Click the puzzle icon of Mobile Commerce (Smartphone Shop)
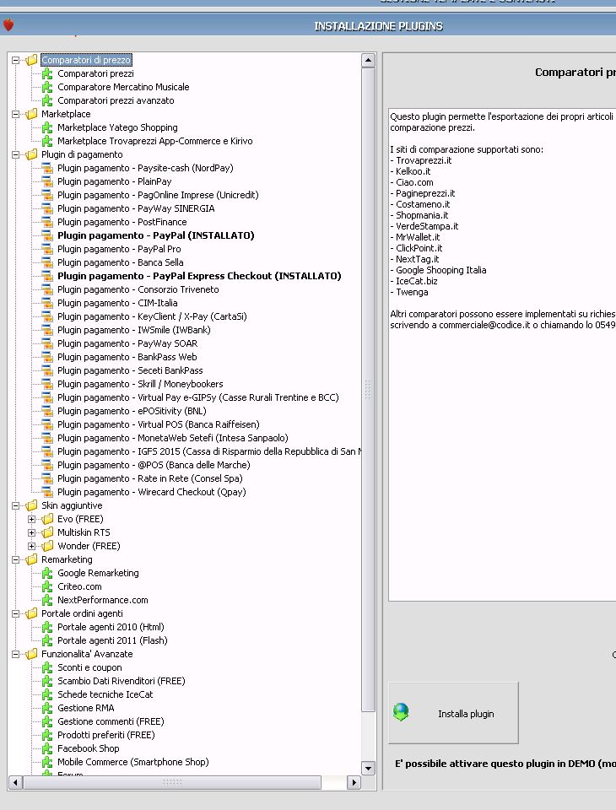This screenshot has width=616, height=810. coord(47,761)
